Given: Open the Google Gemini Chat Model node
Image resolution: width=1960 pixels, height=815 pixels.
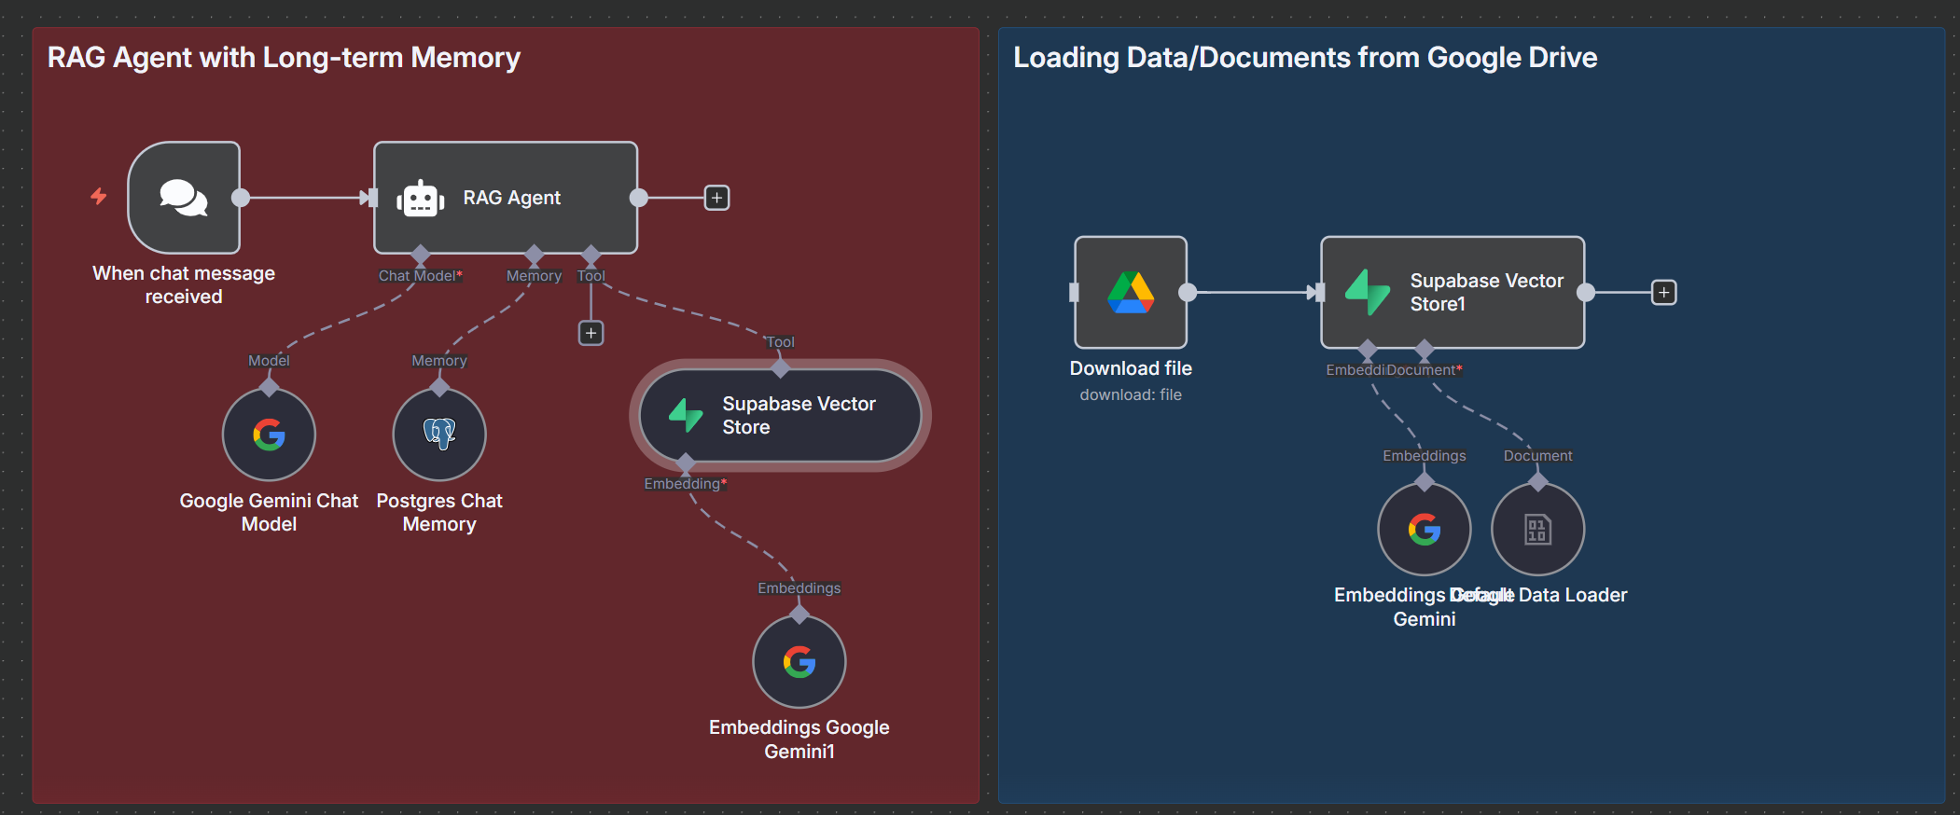Looking at the screenshot, I should (269, 435).
